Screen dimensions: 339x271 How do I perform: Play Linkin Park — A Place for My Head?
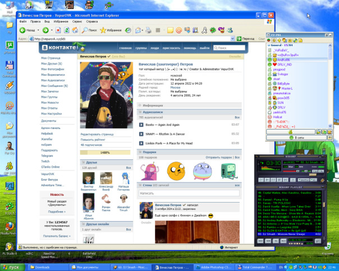pyautogui.click(x=141, y=143)
